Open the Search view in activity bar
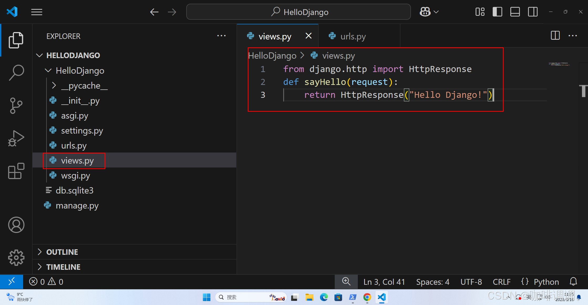The height and width of the screenshot is (305, 588). coord(16,73)
